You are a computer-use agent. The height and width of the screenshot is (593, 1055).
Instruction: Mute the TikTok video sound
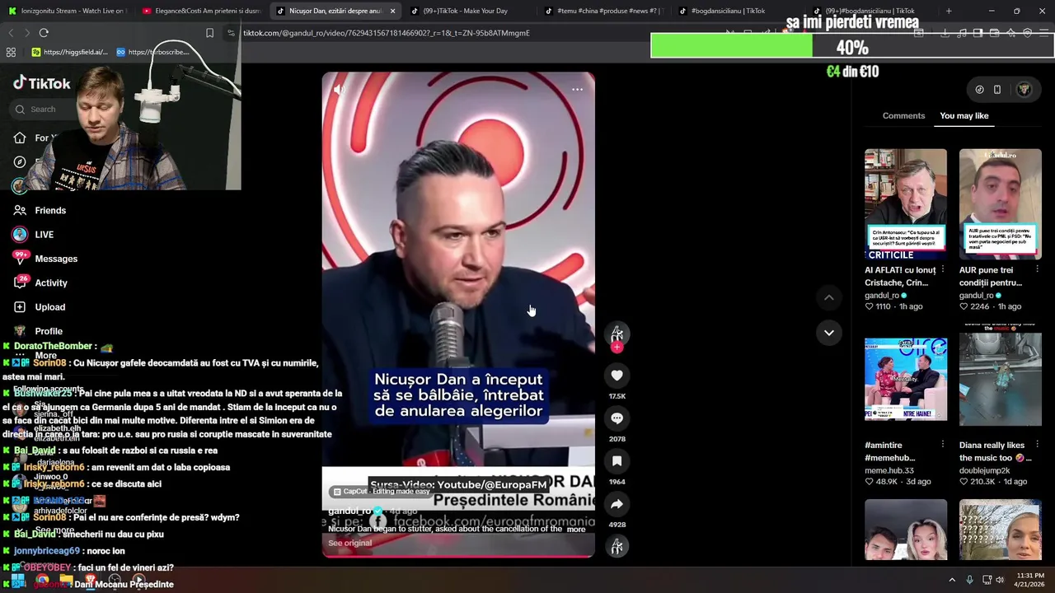339,89
